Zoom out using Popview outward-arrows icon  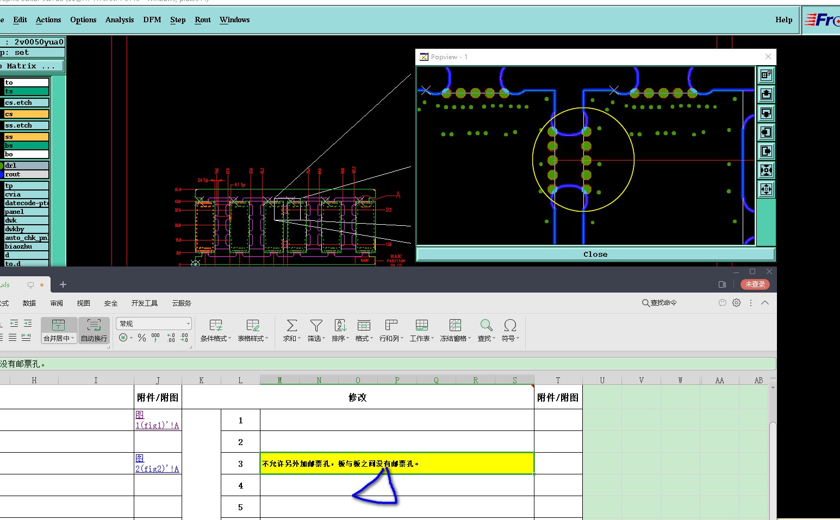pos(766,189)
